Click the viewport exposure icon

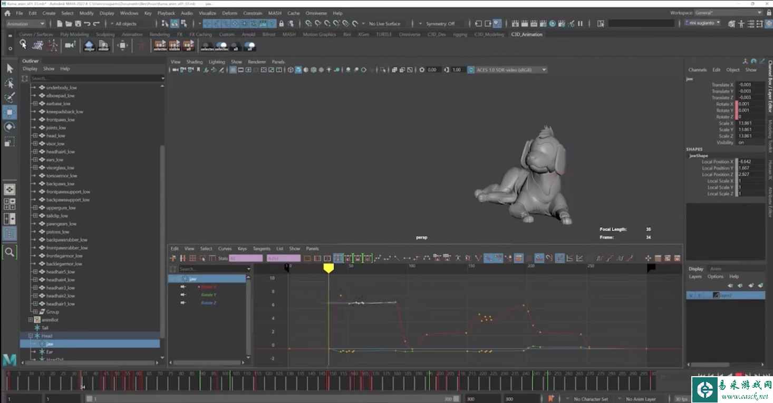(422, 70)
